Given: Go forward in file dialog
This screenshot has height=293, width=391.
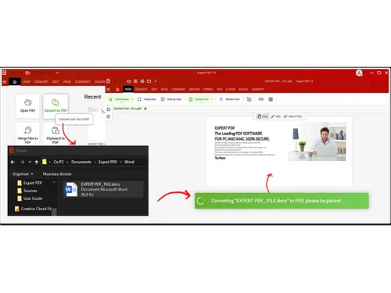Looking at the screenshot, I should [22, 162].
